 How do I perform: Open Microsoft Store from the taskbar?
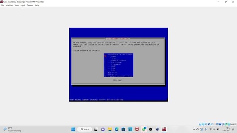point(123,129)
